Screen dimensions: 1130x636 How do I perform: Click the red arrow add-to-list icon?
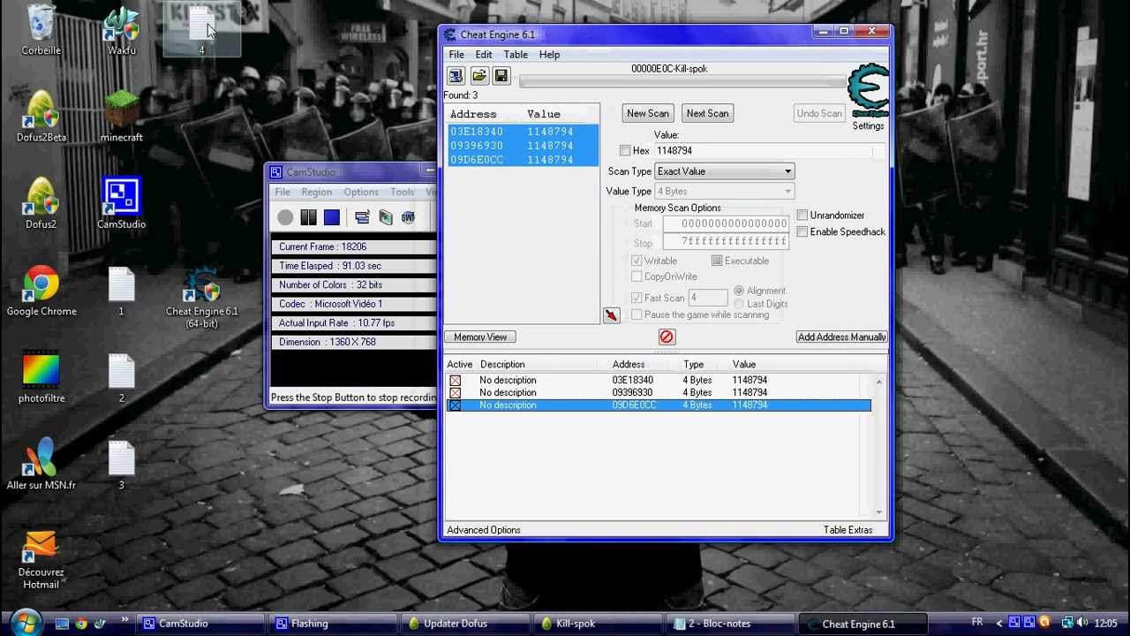coord(611,315)
